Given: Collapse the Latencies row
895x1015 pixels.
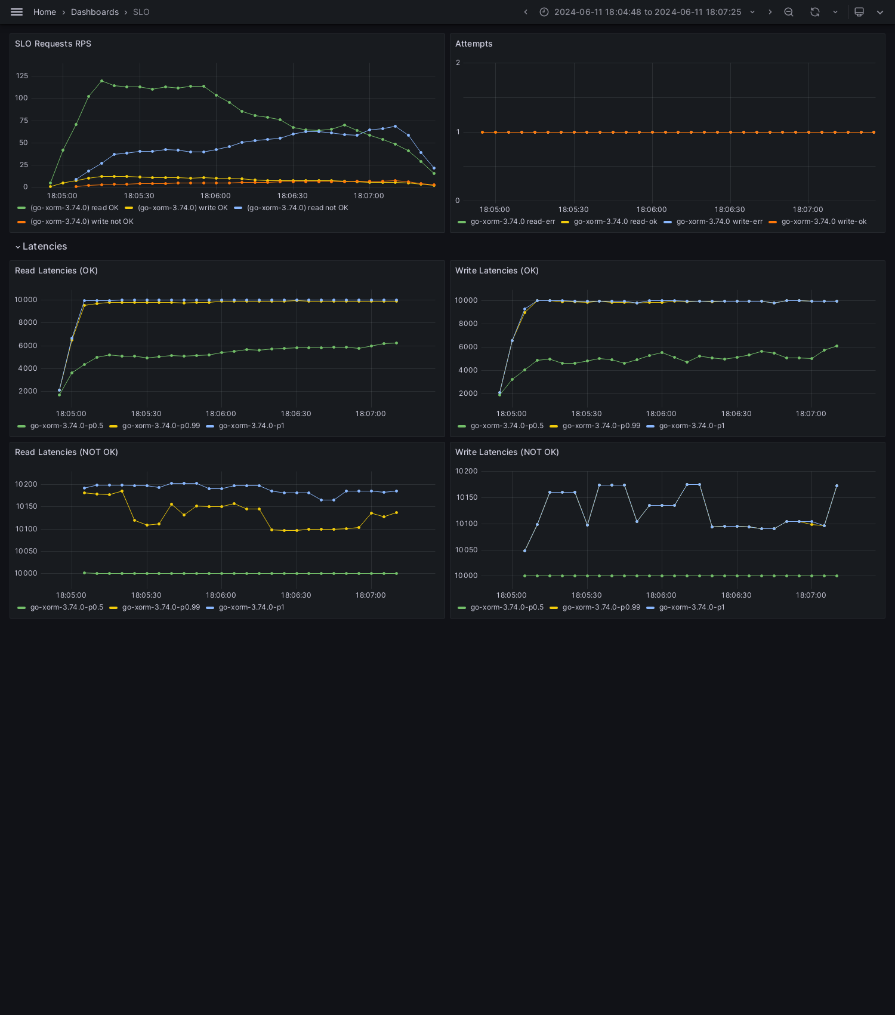Looking at the screenshot, I should pos(18,247).
